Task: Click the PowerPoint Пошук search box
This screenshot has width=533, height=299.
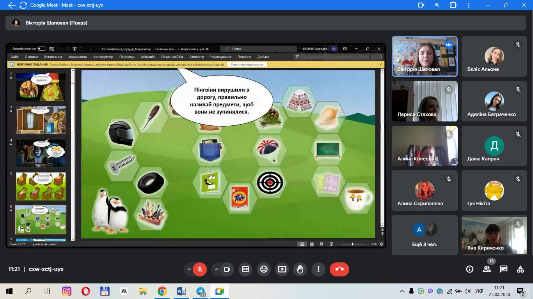Action: pos(259,49)
